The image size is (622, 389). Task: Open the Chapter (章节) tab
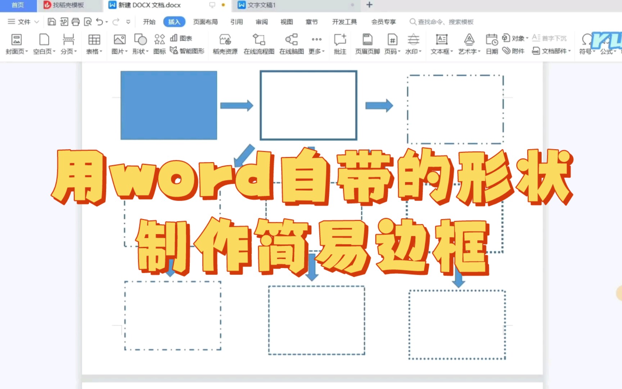coord(312,22)
